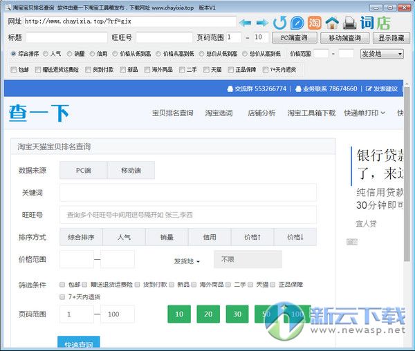Focus the 关键词 input field
This screenshot has width=415, height=351.
(x=188, y=192)
